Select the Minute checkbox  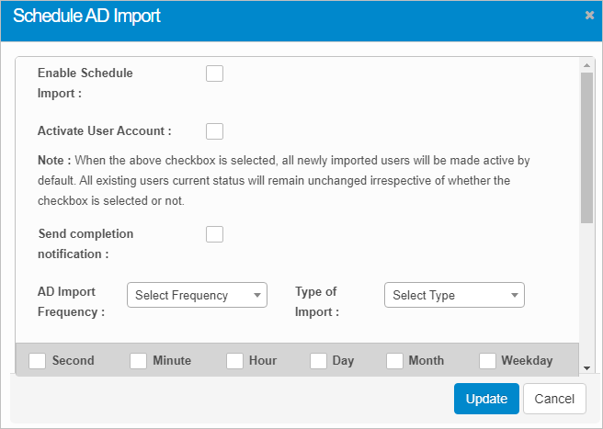138,361
